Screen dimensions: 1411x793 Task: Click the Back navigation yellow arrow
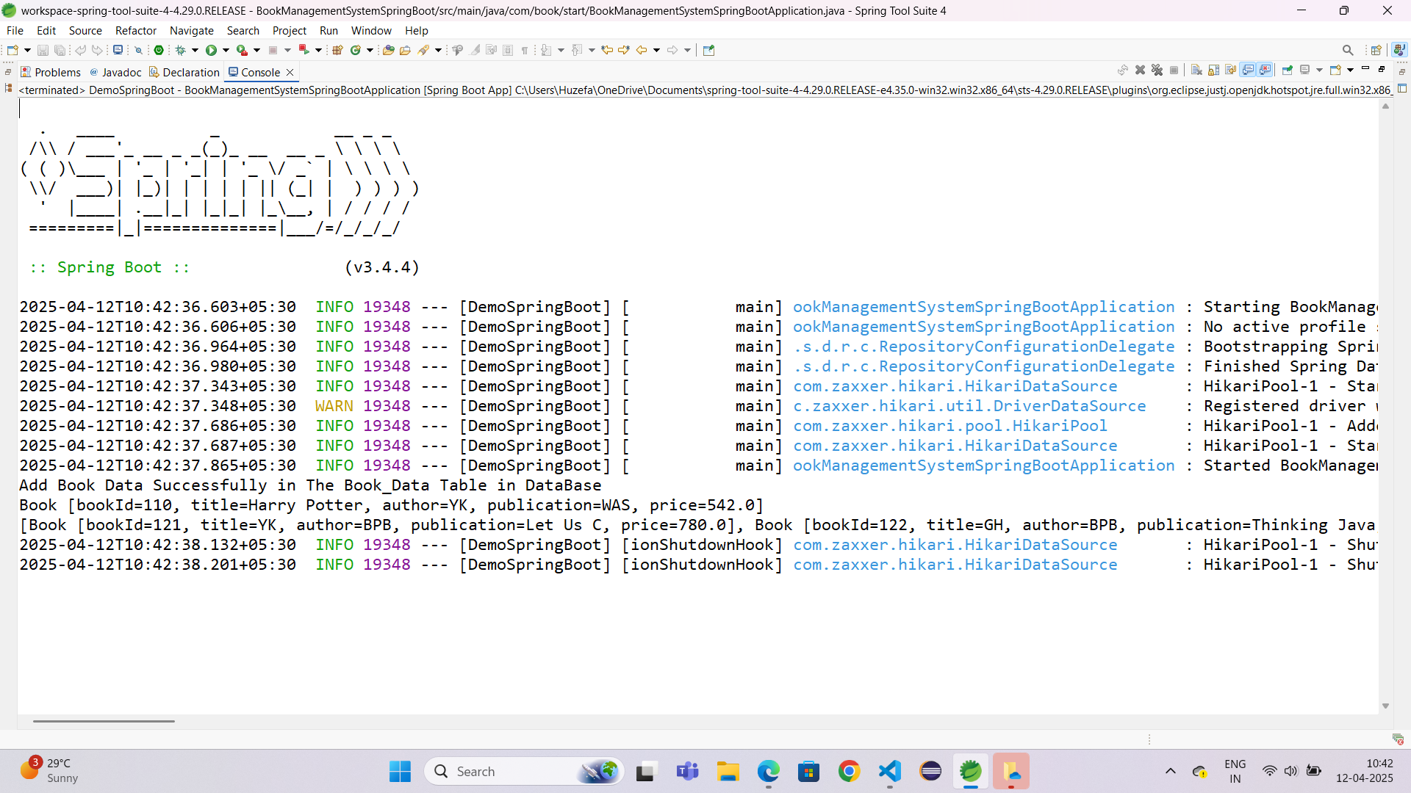click(x=641, y=50)
